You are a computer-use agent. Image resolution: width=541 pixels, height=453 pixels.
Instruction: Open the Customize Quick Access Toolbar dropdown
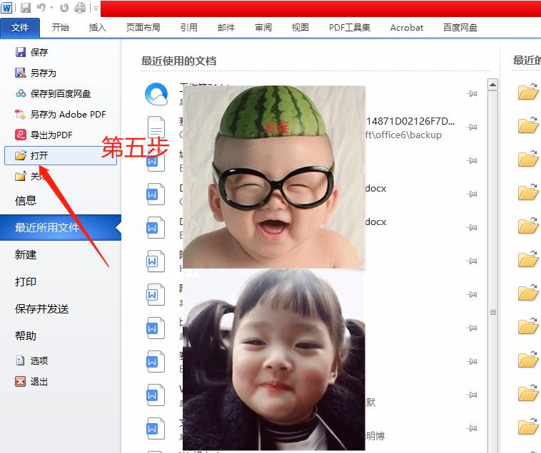coord(96,8)
